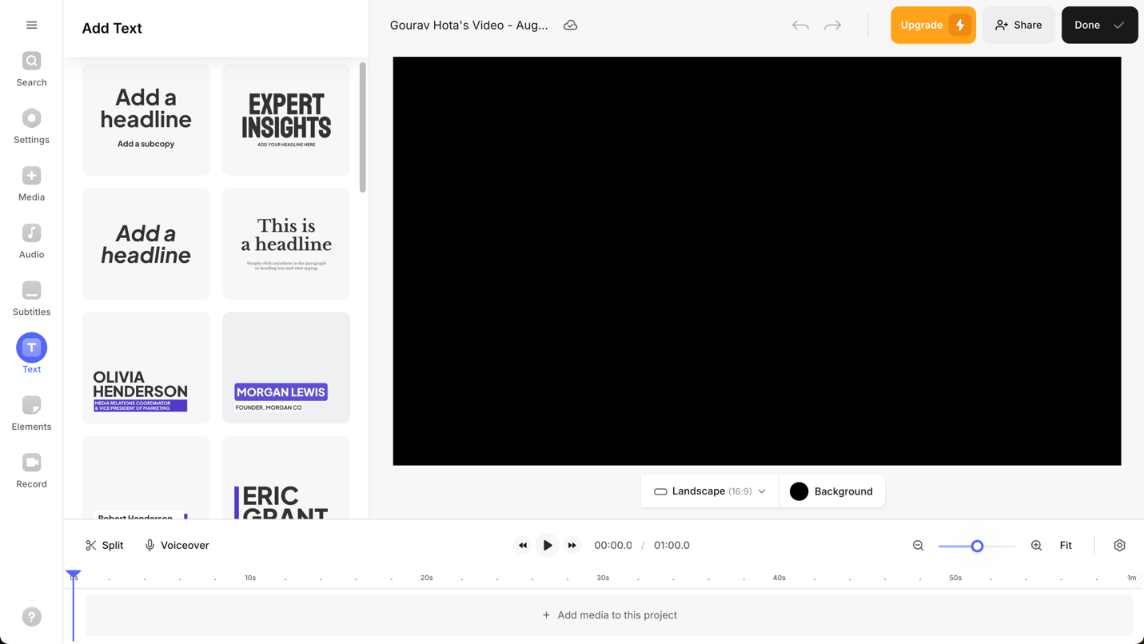Open timeline settings gear

click(1119, 546)
